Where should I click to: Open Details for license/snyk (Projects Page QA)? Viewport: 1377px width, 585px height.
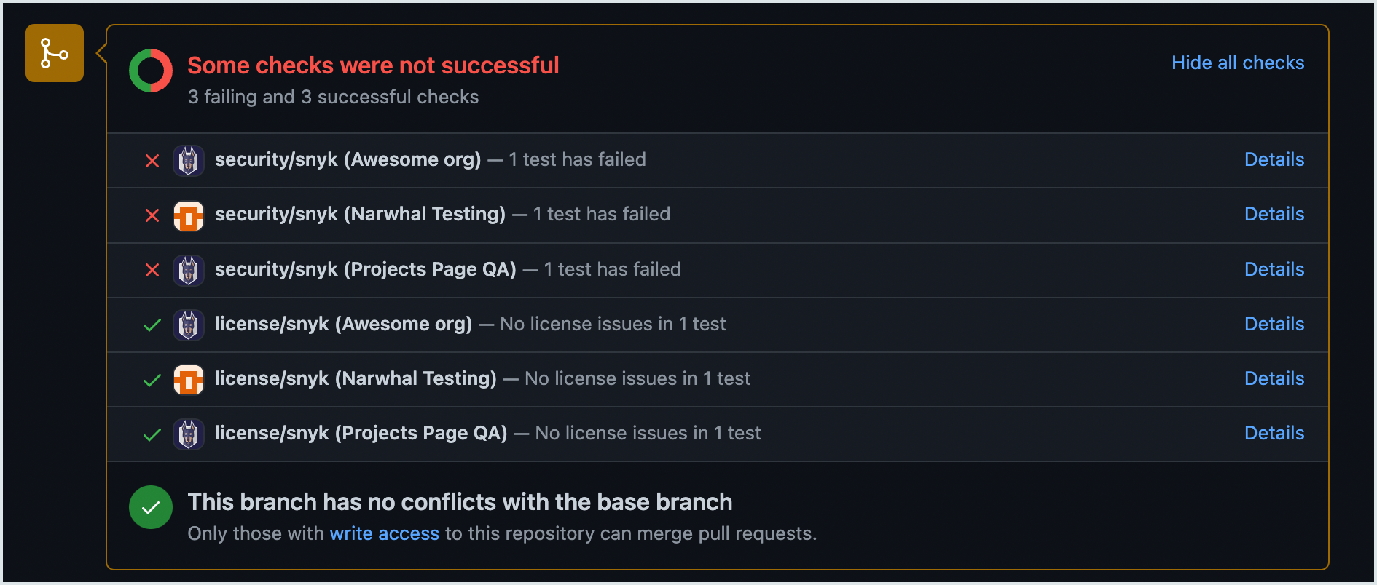click(1274, 433)
